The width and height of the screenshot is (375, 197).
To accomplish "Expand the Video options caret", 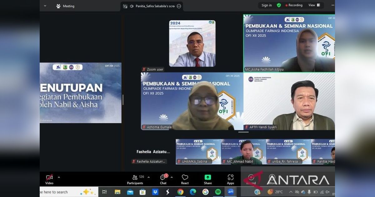I will point(59,177).
